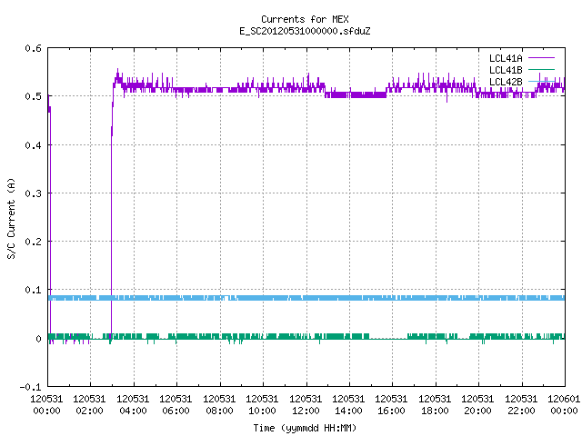Click the x-axis tick label 120531 16:00
582x436 pixels.
392,405
